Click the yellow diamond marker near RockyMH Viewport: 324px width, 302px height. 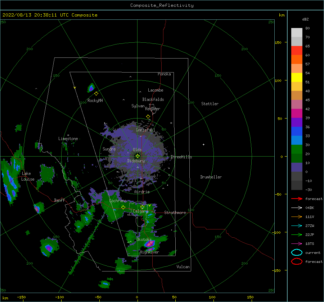click(x=96, y=94)
